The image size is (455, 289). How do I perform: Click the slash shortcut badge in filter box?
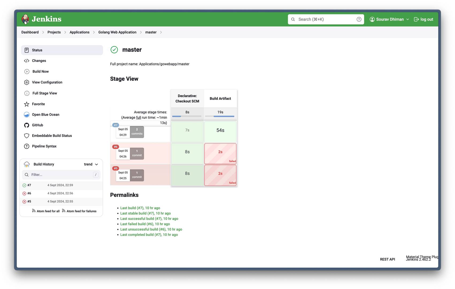click(96, 175)
